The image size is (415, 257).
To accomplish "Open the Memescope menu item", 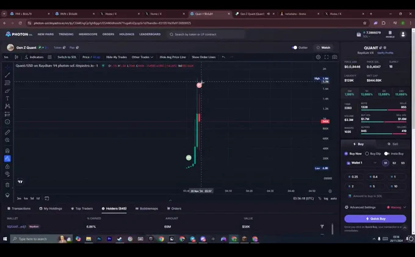I will pos(88,34).
